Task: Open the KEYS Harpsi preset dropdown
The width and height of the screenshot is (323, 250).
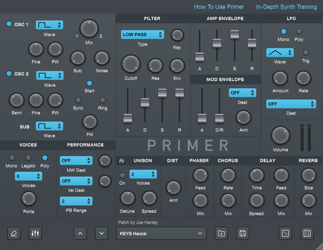Action: (x=161, y=233)
